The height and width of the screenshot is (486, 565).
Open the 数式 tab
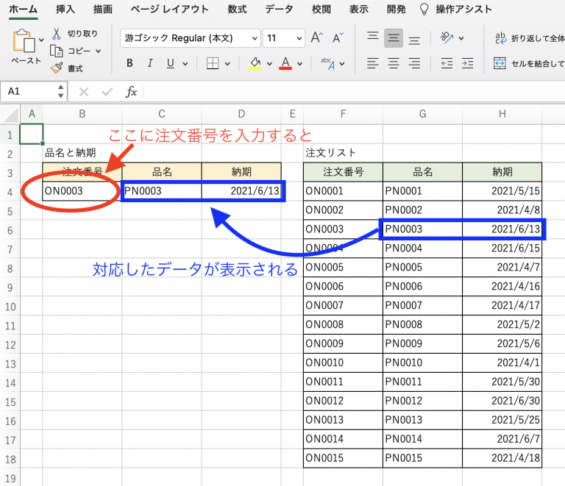[237, 10]
